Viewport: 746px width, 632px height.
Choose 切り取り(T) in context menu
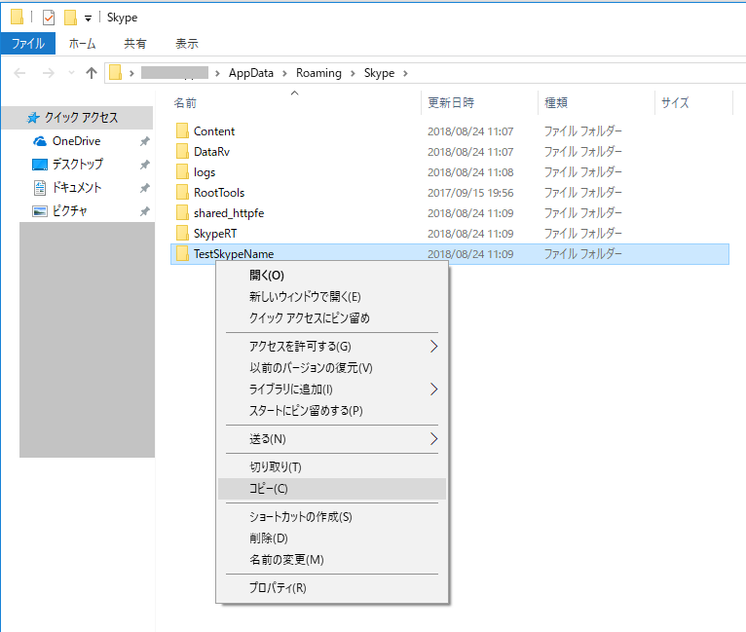point(332,467)
